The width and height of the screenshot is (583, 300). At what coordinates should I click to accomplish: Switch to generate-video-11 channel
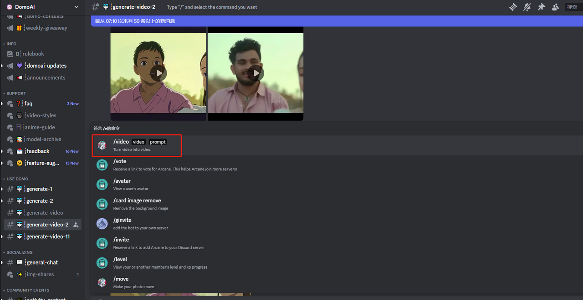point(42,236)
